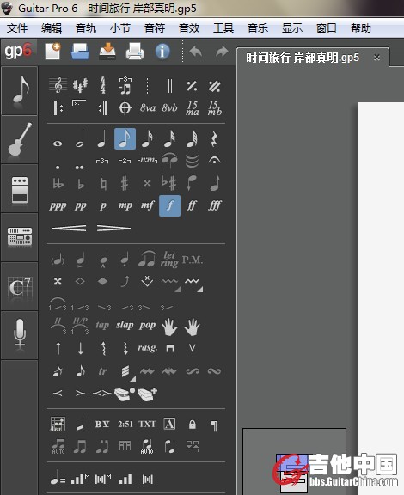
Task: Create a new document
Action: [52, 52]
